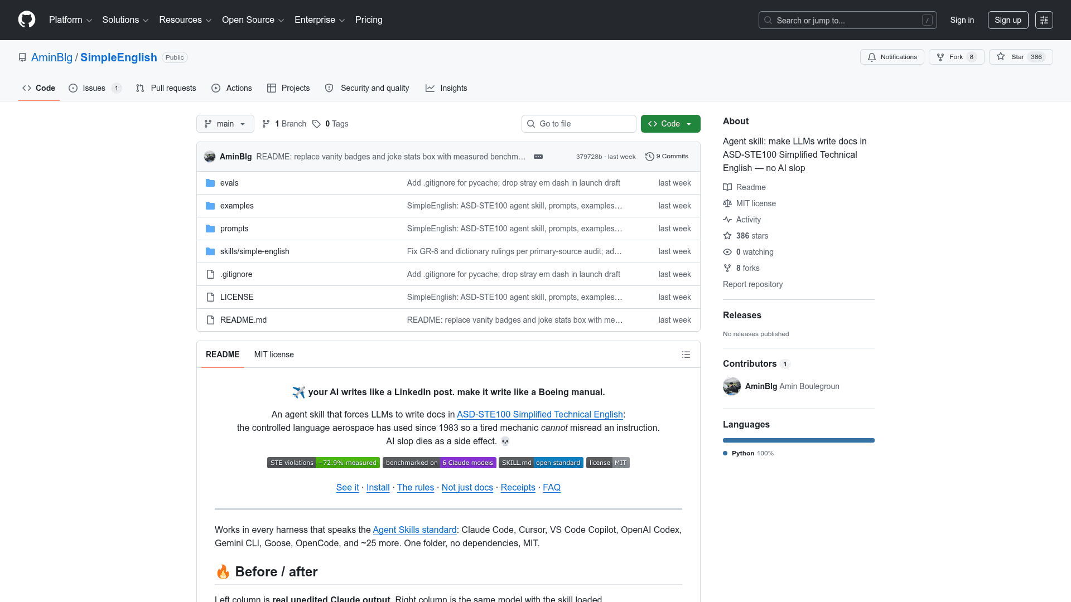Open the Projects tab

(x=288, y=88)
